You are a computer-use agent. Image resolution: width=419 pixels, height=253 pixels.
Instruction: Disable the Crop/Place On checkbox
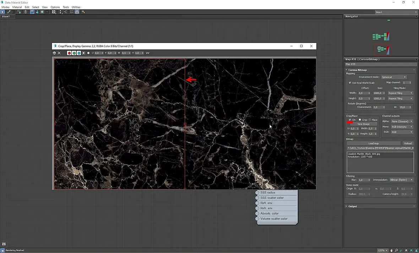coord(350,120)
